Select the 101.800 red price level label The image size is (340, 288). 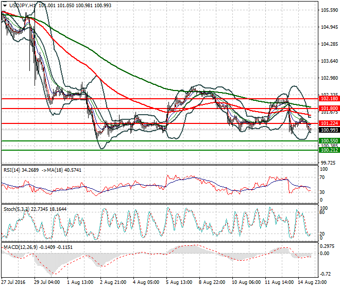(x=329, y=109)
